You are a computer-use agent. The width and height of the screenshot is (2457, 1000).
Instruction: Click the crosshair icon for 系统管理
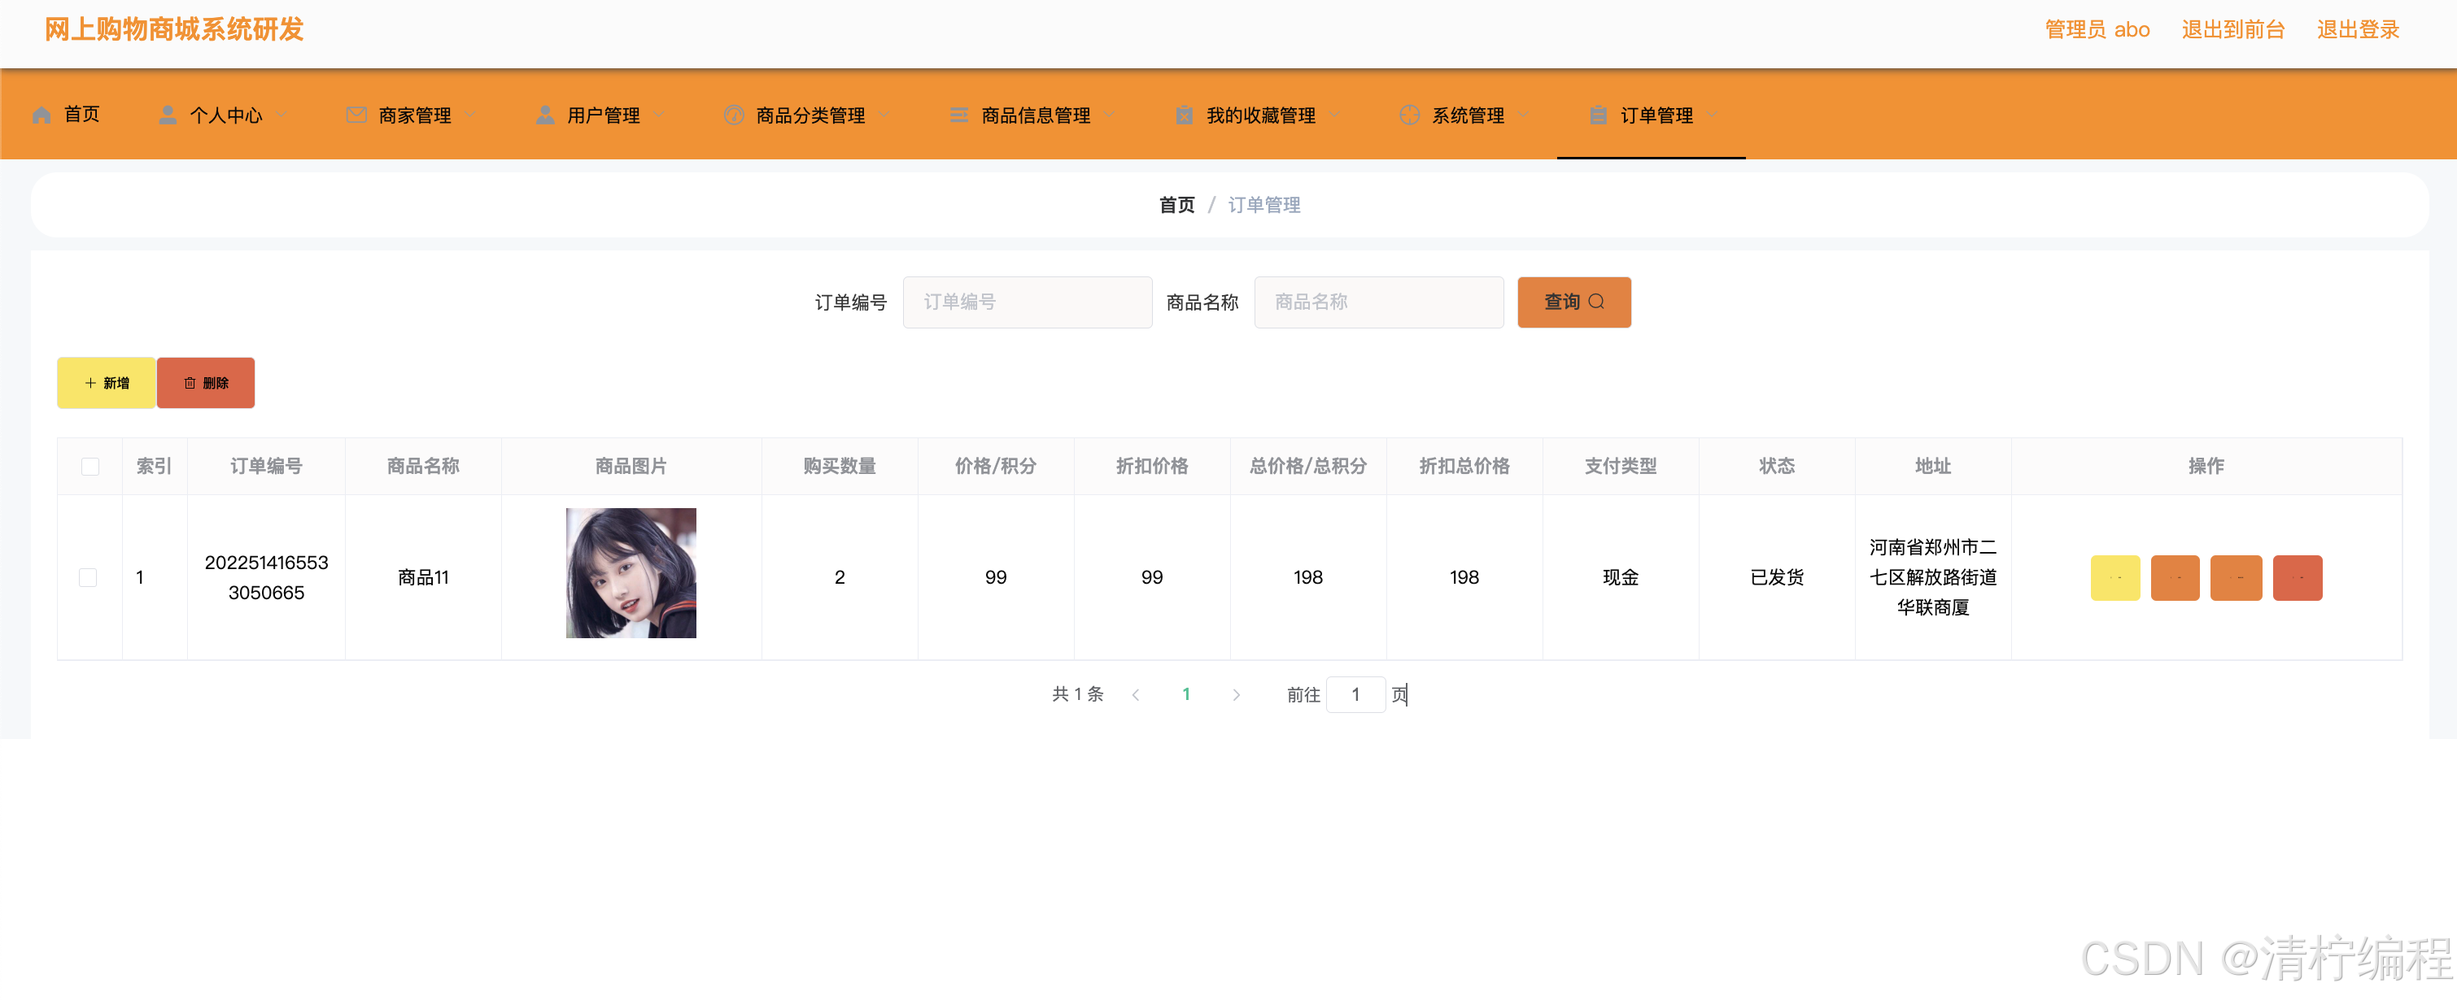(1409, 115)
